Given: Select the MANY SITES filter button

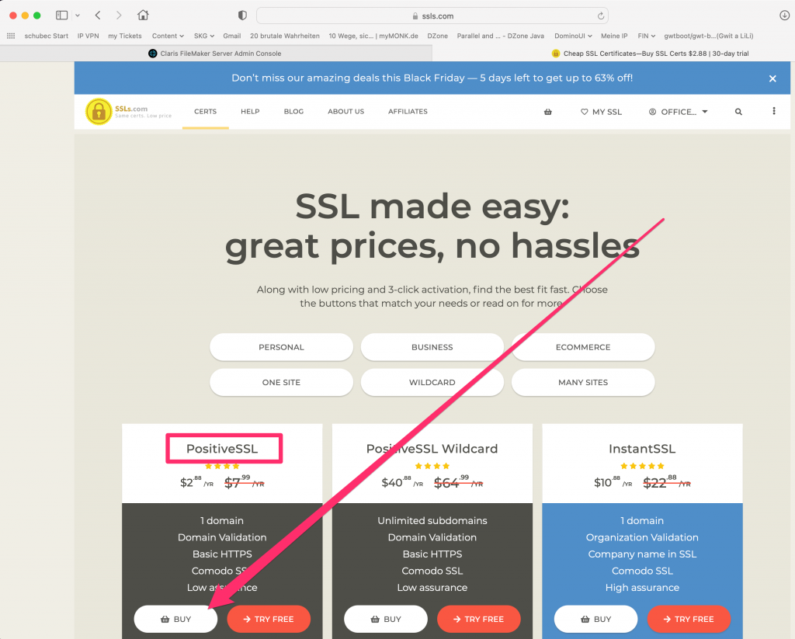Looking at the screenshot, I should (x=583, y=382).
